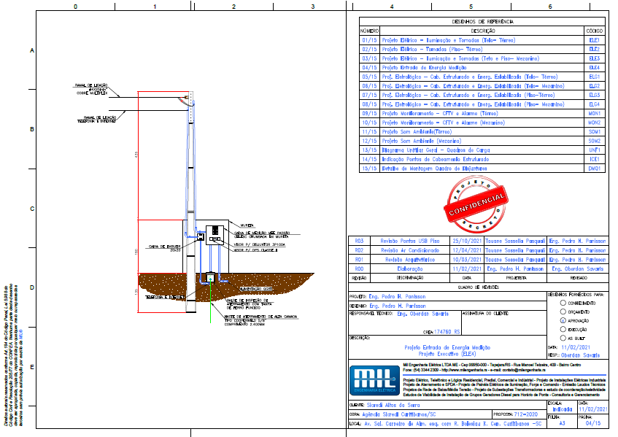
Task: Select the marked Aprovação radio circle
Action: (563, 321)
